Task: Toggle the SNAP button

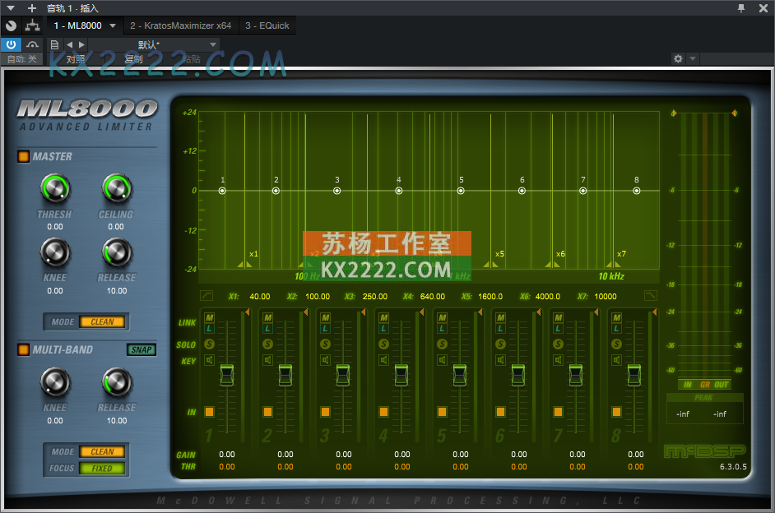Action: 142,349
